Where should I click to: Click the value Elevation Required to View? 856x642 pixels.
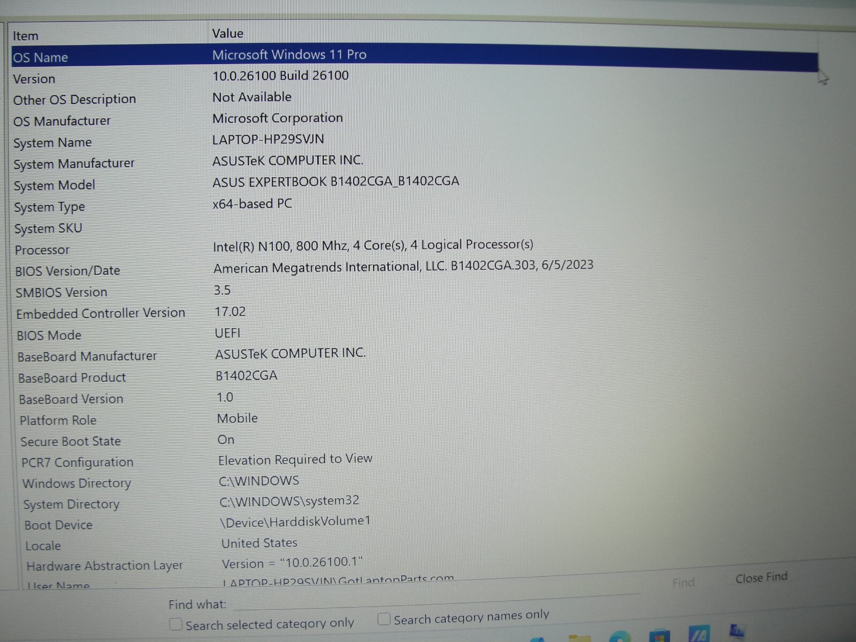pos(295,460)
